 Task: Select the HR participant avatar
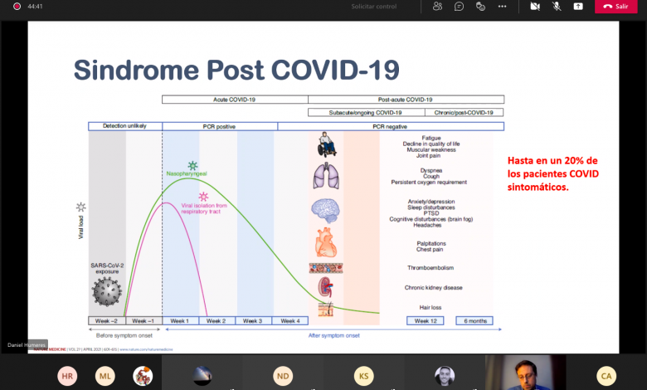67,376
